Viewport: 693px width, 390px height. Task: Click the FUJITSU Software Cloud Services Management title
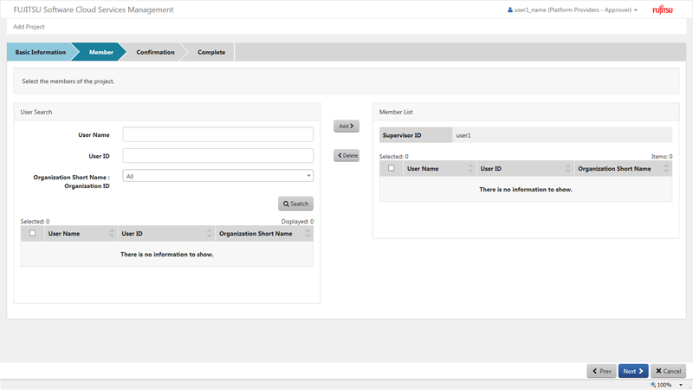coord(94,10)
